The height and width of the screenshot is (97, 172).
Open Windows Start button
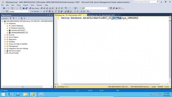click(3, 95)
